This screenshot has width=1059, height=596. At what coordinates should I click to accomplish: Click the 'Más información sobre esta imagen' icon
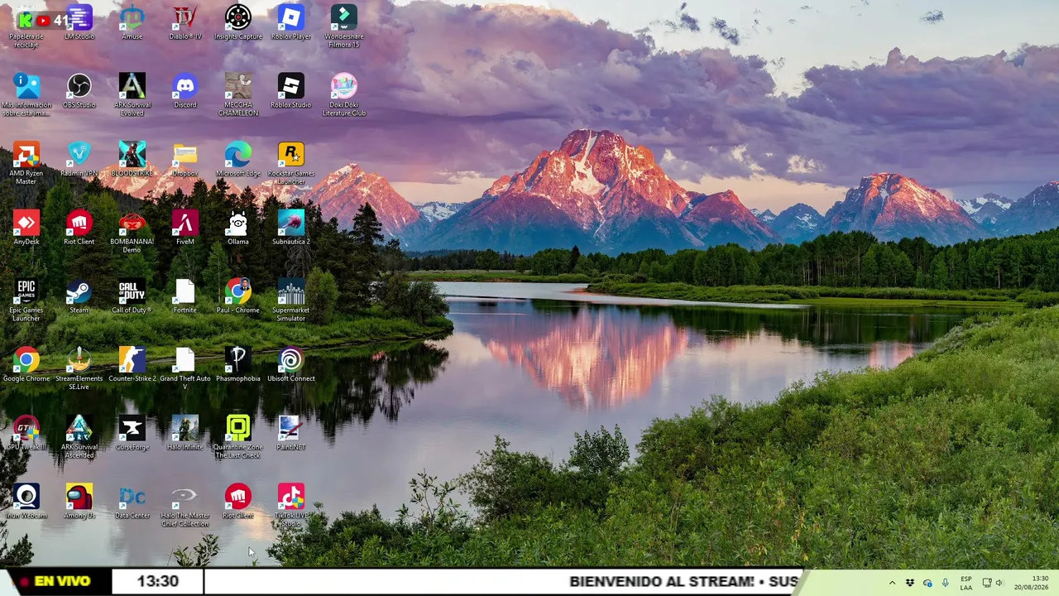point(26,95)
